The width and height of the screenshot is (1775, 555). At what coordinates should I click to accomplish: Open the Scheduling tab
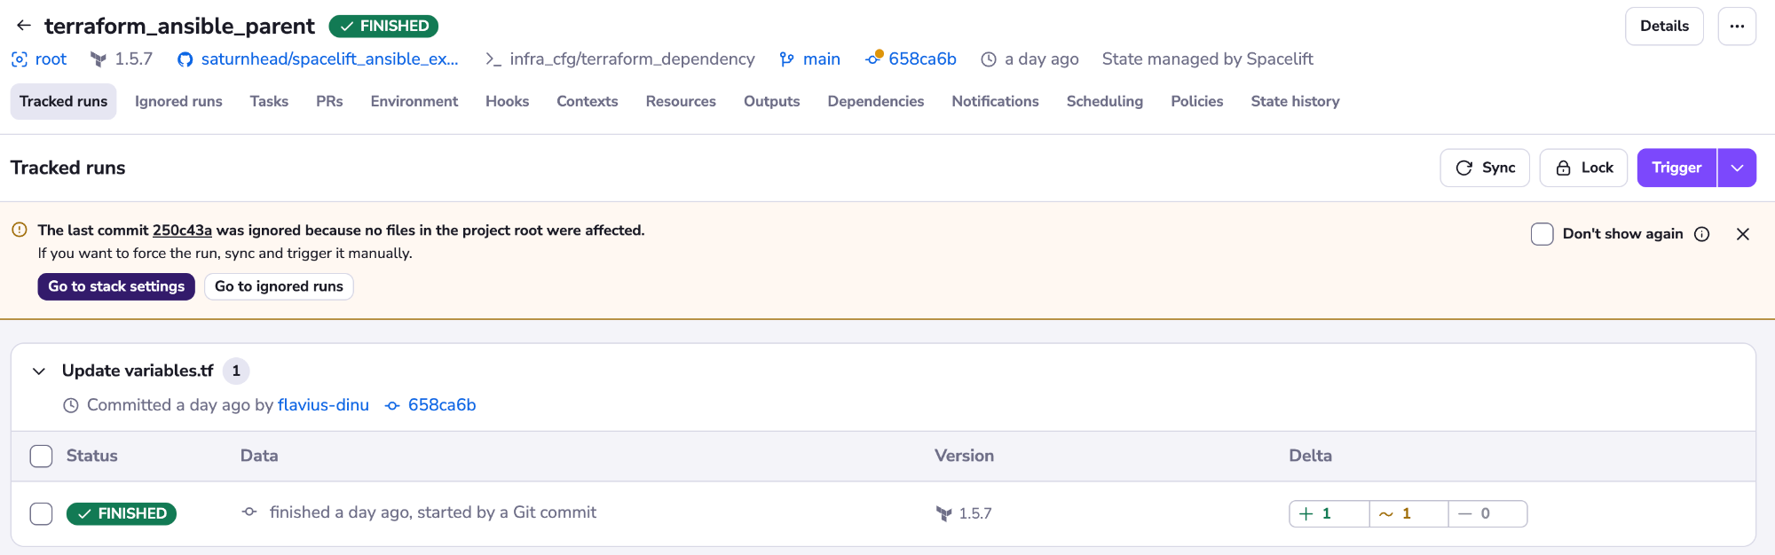1105,101
